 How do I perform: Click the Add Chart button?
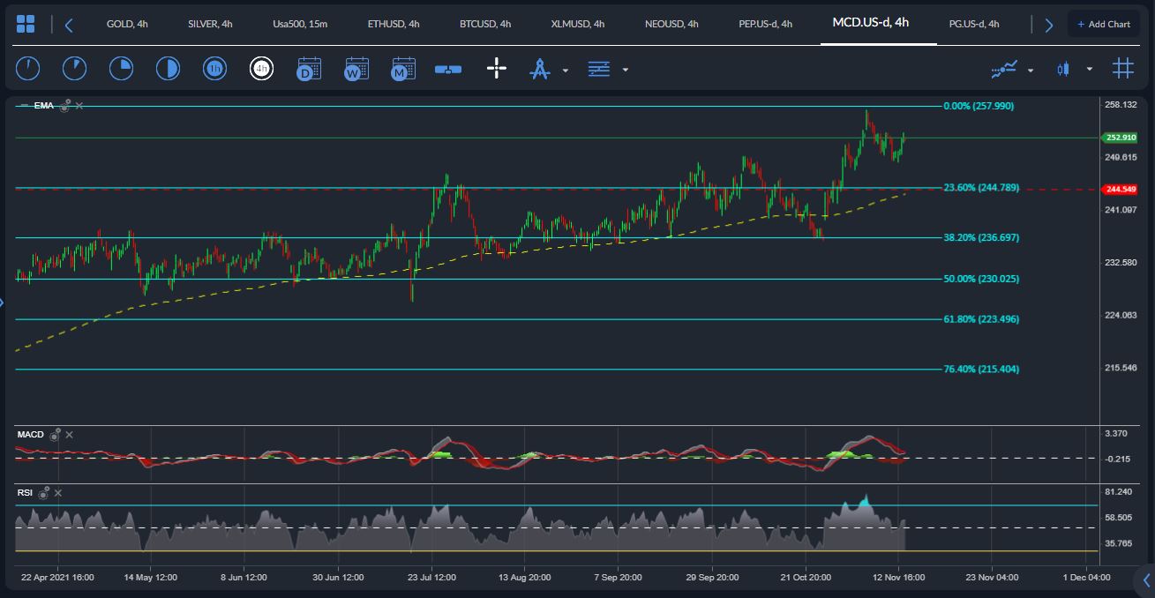[1103, 24]
